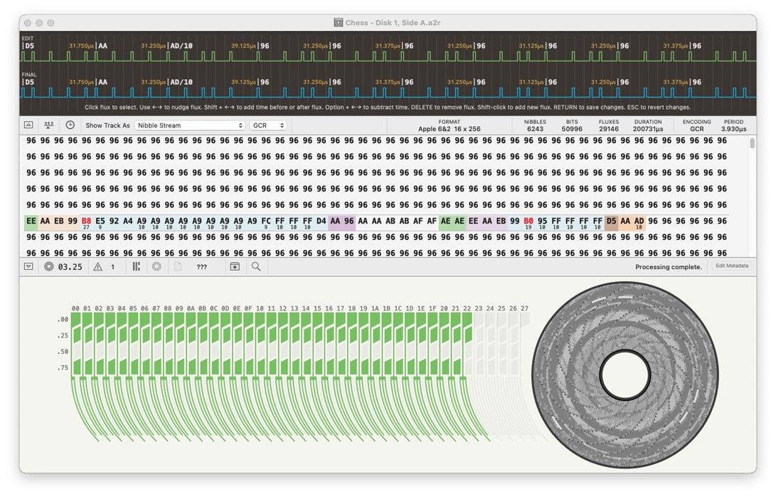Image resolution: width=776 pixels, height=497 pixels.
Task: Click the AD/10 label in EDIT waveform
Action: (x=181, y=46)
